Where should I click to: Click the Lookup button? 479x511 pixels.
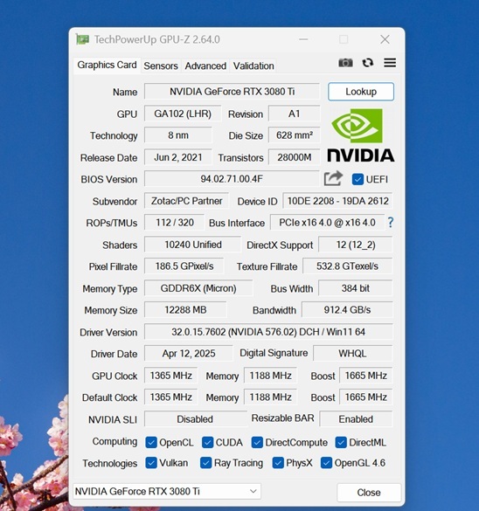click(361, 92)
